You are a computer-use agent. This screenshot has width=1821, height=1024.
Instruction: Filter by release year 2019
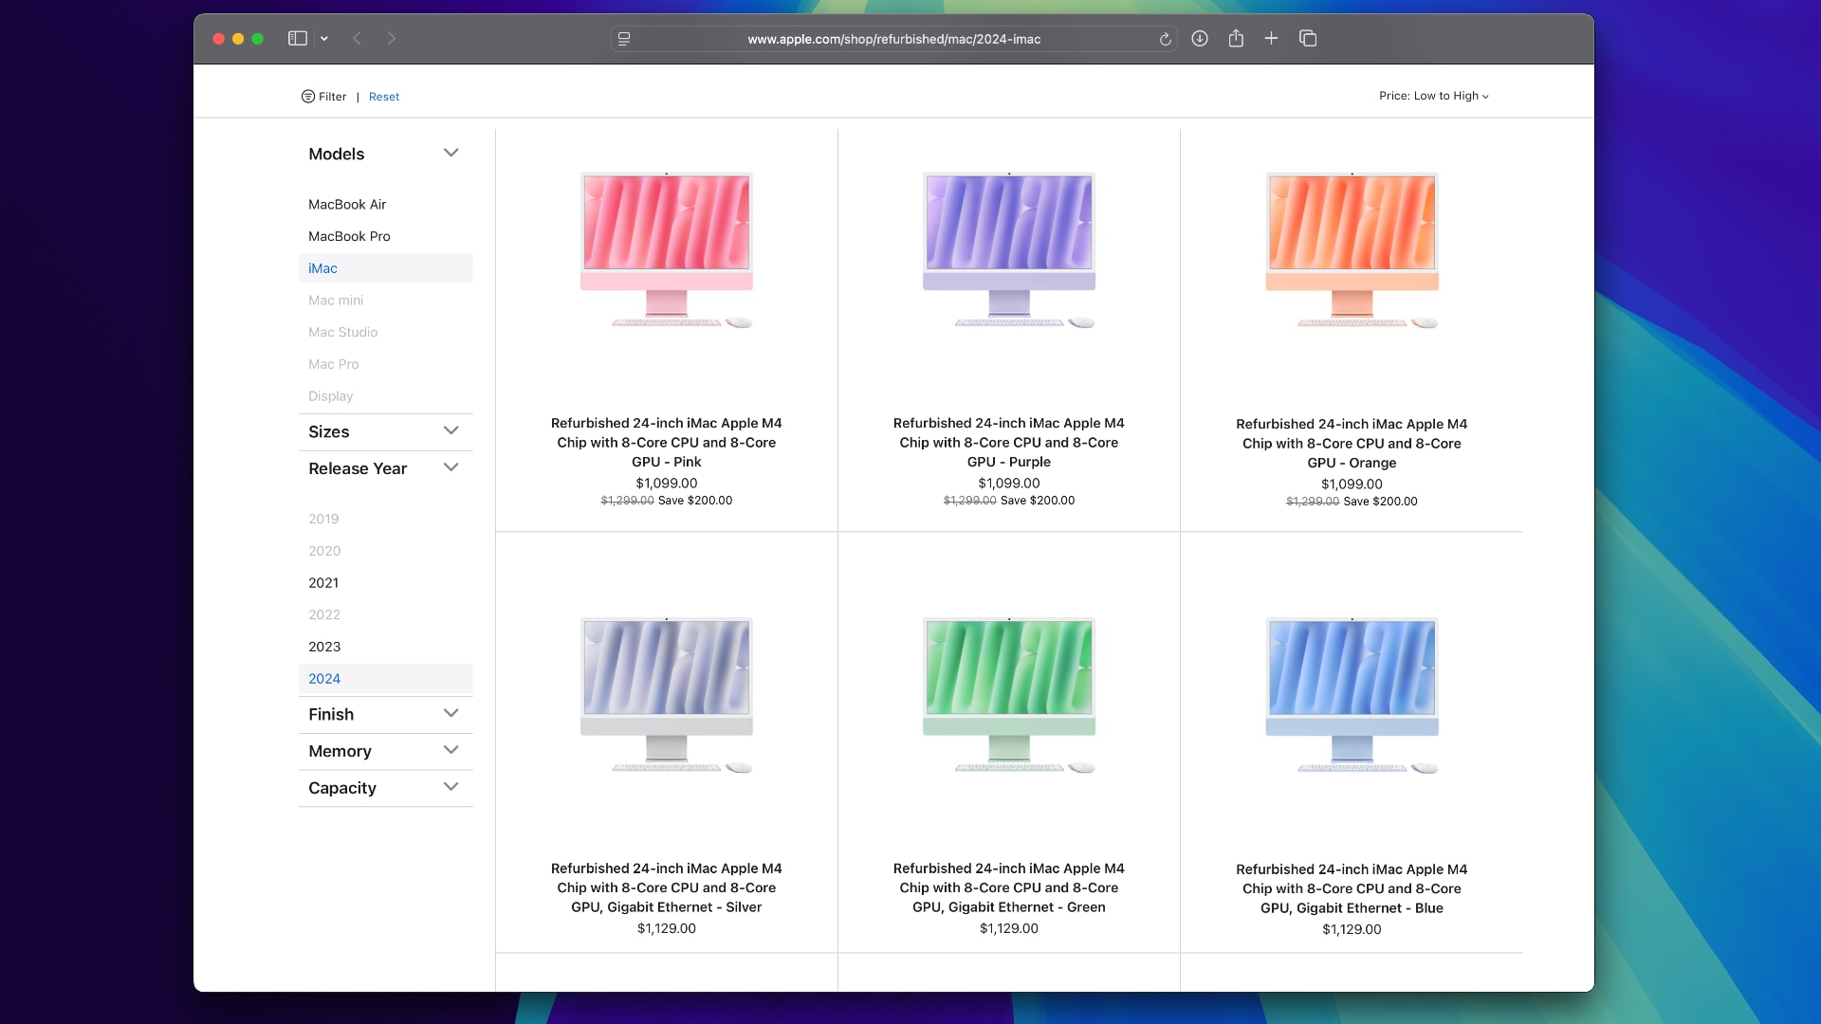(x=323, y=520)
